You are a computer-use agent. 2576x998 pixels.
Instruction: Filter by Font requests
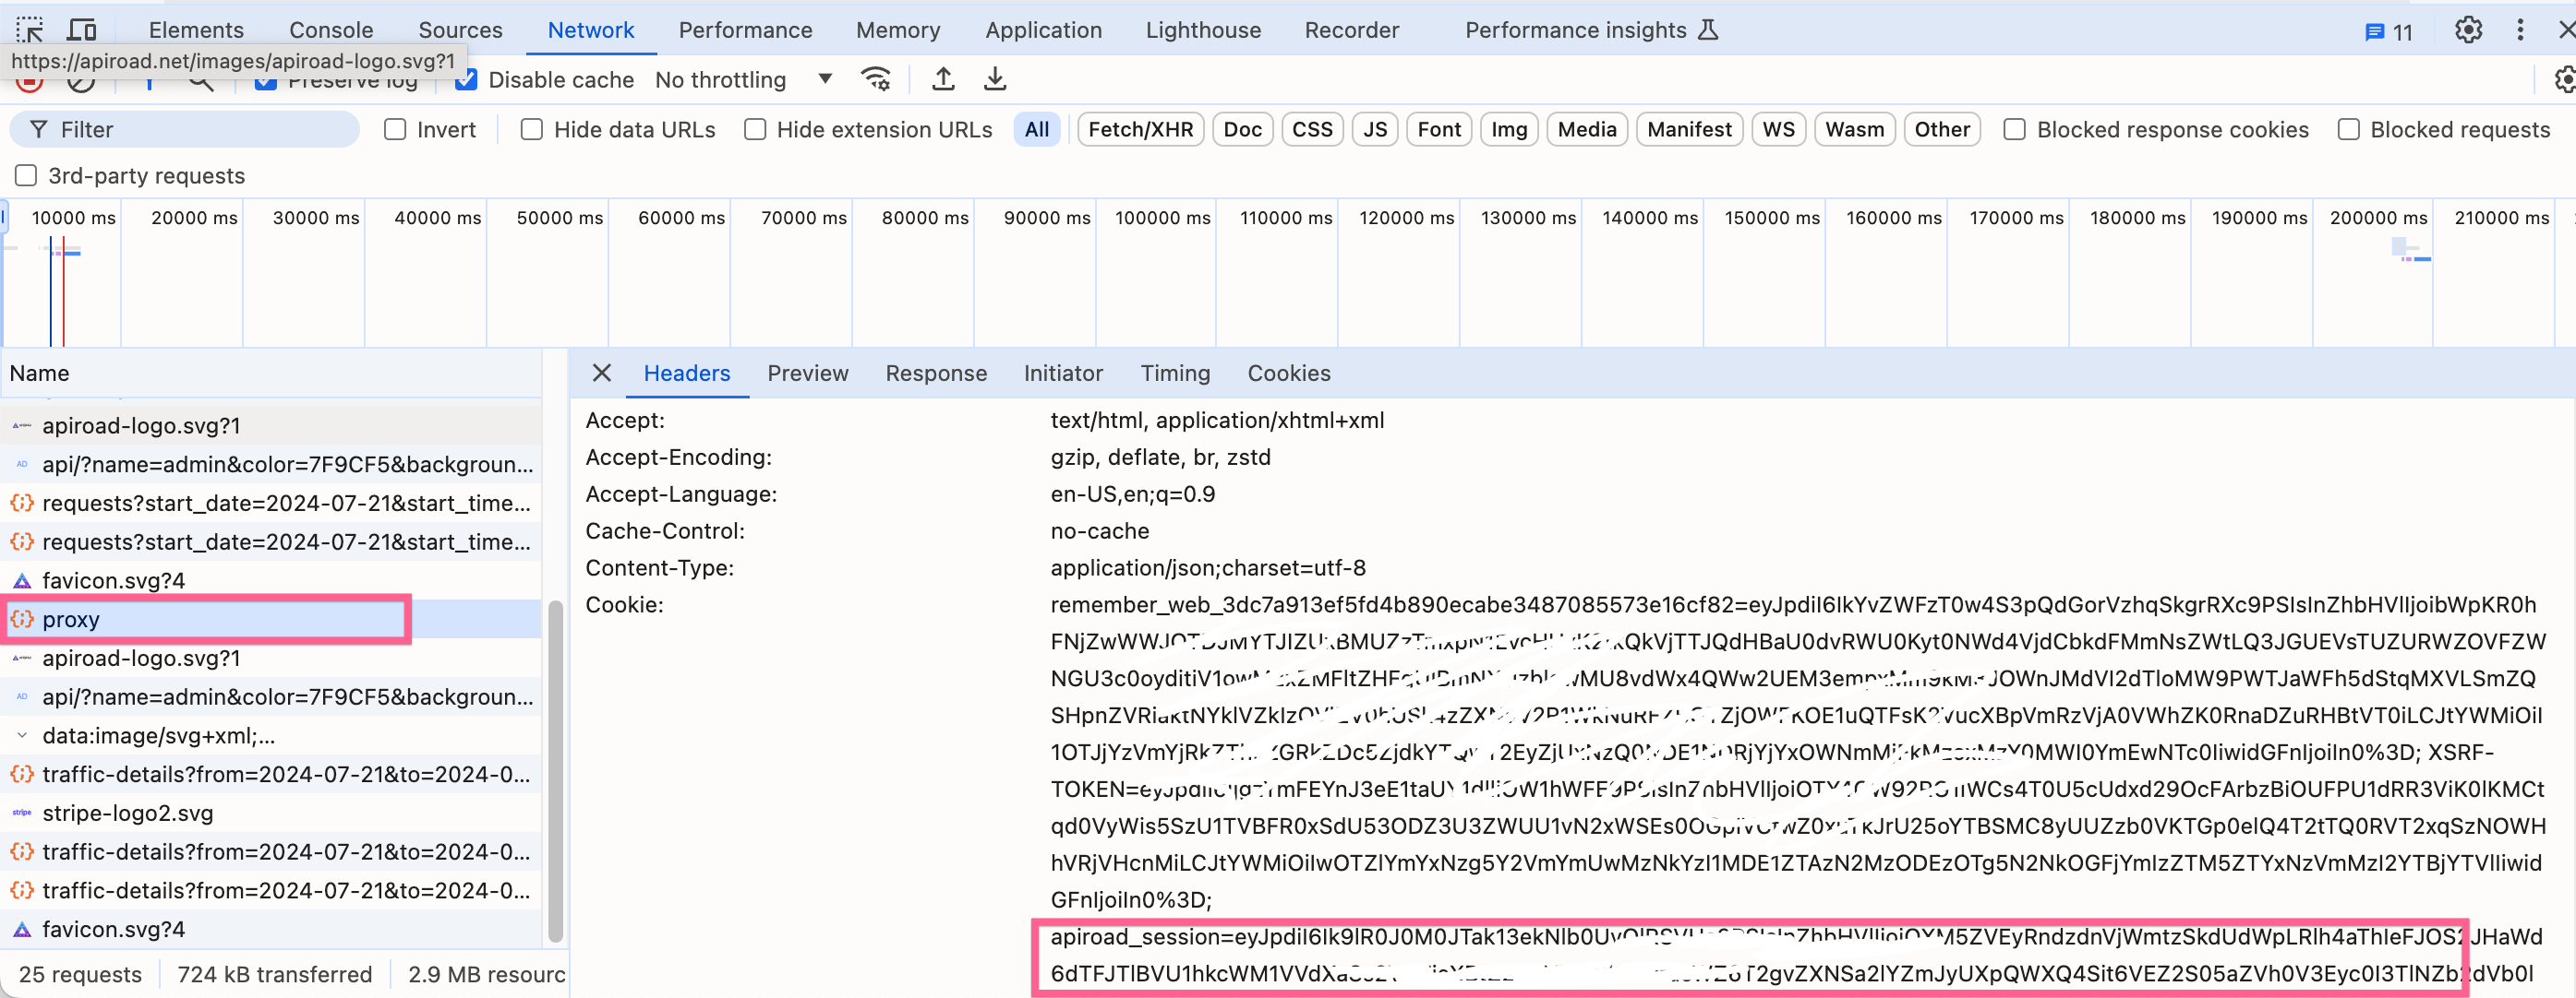(1439, 130)
